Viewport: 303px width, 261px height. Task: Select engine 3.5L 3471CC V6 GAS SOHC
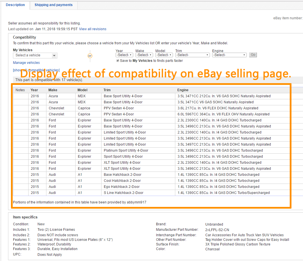click(216, 102)
